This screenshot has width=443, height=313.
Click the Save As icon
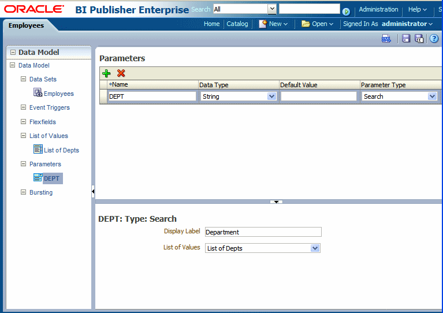click(x=419, y=39)
